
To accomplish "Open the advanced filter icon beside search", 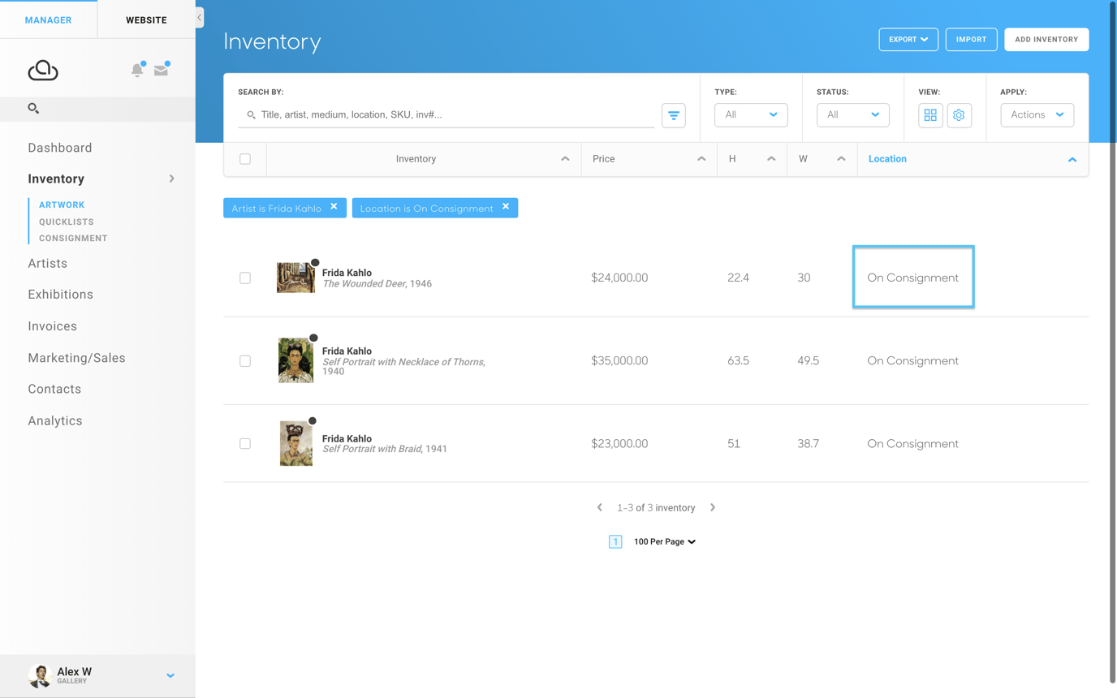I will [x=673, y=114].
